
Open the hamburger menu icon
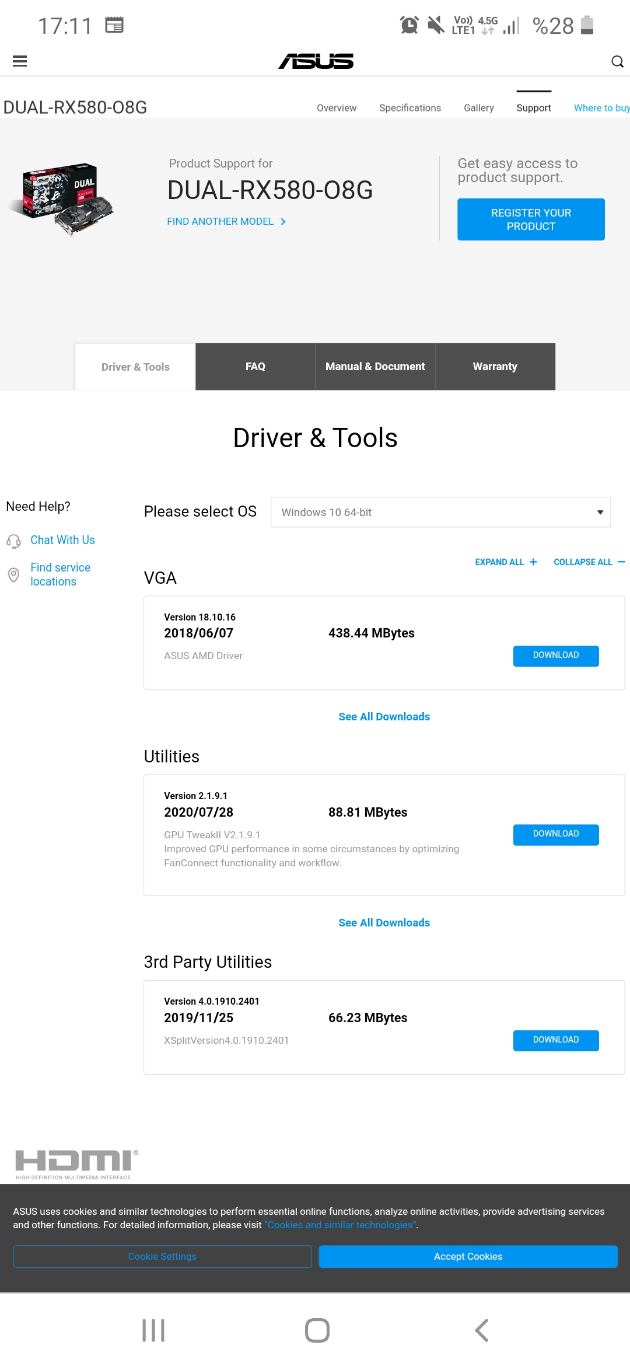point(20,61)
